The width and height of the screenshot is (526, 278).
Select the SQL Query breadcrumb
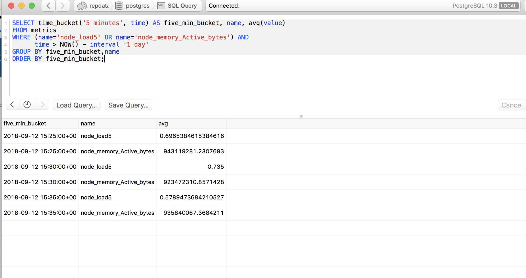[x=177, y=6]
